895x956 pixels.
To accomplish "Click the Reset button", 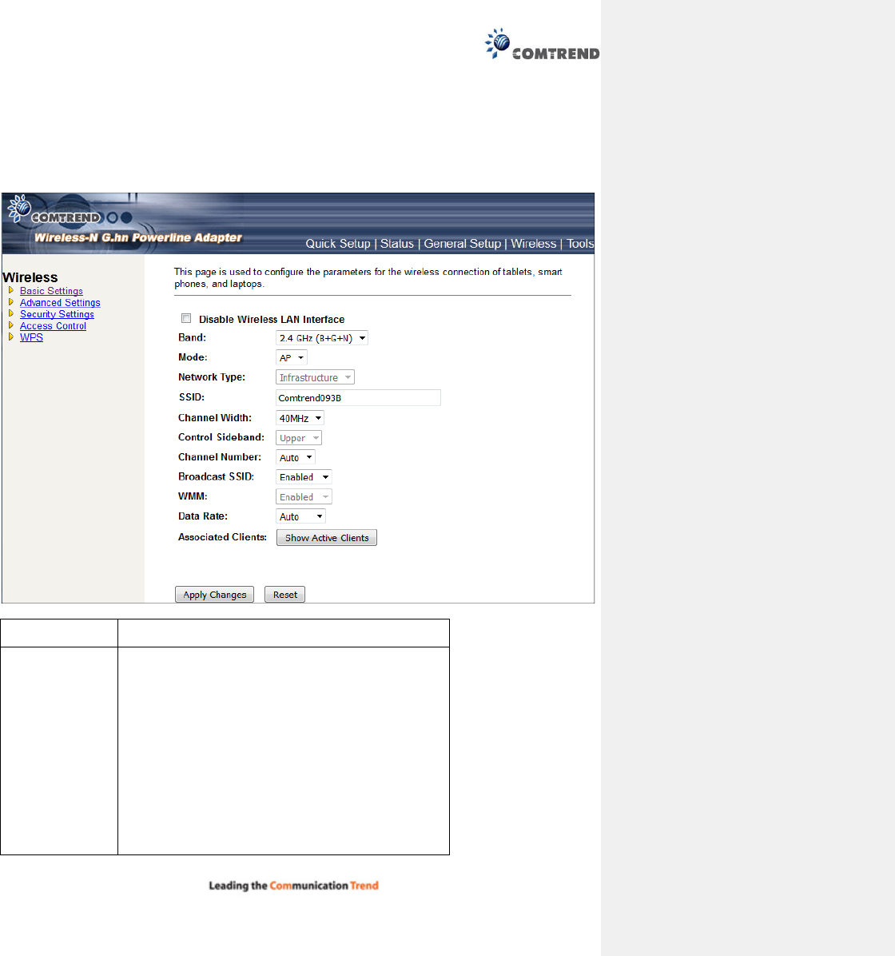I will [x=284, y=595].
